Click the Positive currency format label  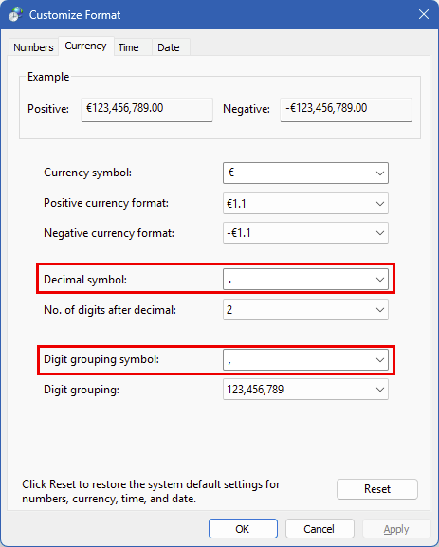tap(106, 203)
